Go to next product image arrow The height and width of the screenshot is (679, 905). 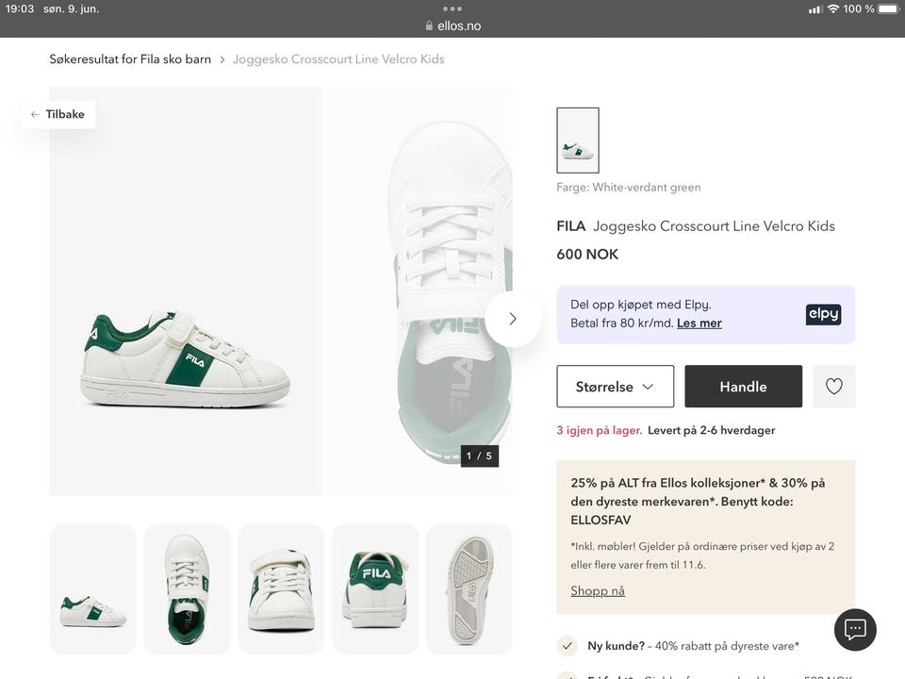513,319
